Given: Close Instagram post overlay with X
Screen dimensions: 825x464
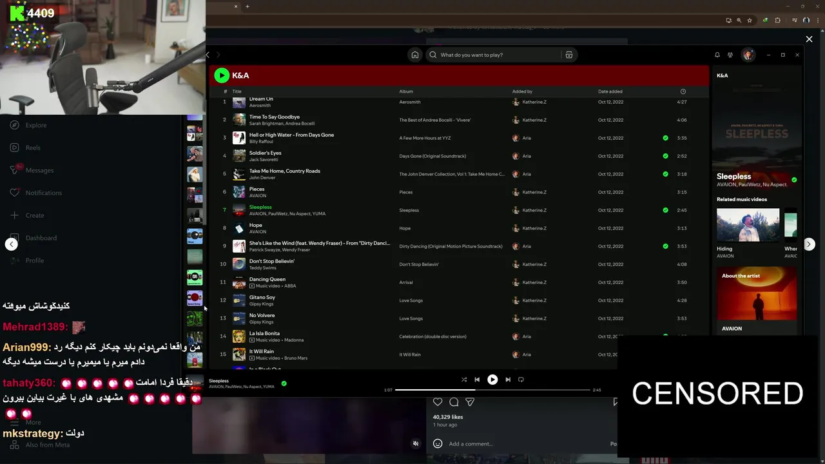Looking at the screenshot, I should (x=810, y=39).
